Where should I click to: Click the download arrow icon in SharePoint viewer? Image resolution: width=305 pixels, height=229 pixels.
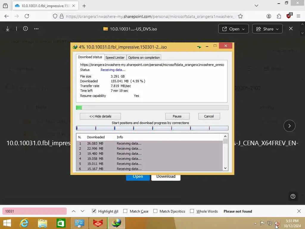pyautogui.click(x=7, y=29)
